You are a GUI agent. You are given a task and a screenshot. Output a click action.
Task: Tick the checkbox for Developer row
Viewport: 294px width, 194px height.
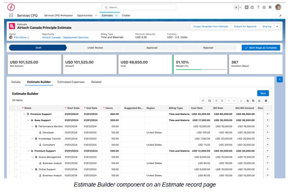(16, 133)
